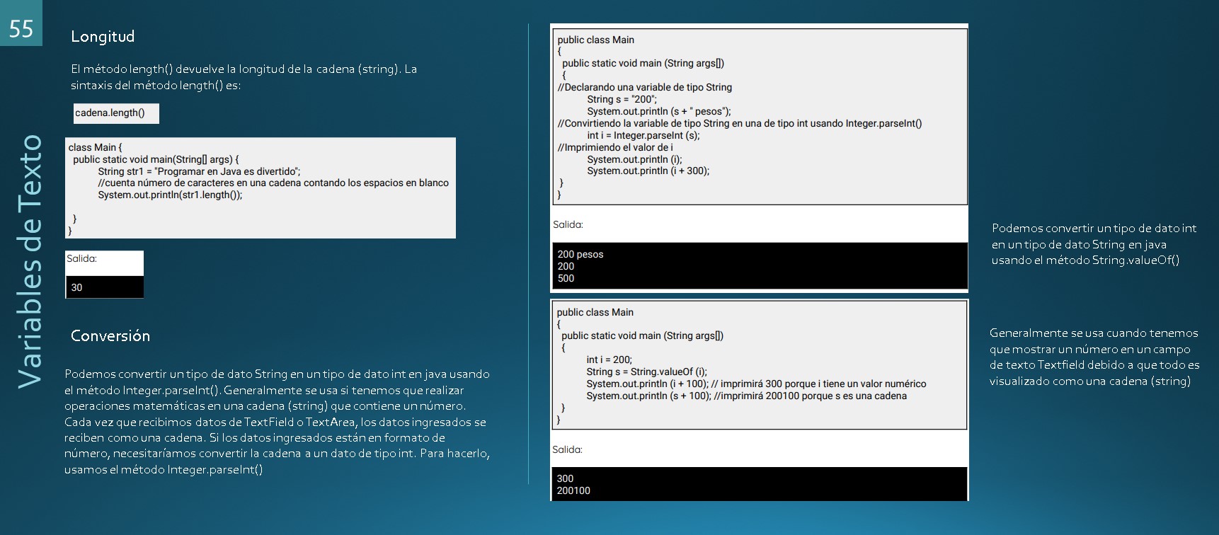Click the output box showing 30
Screen dimensions: 1219x535
click(x=104, y=287)
